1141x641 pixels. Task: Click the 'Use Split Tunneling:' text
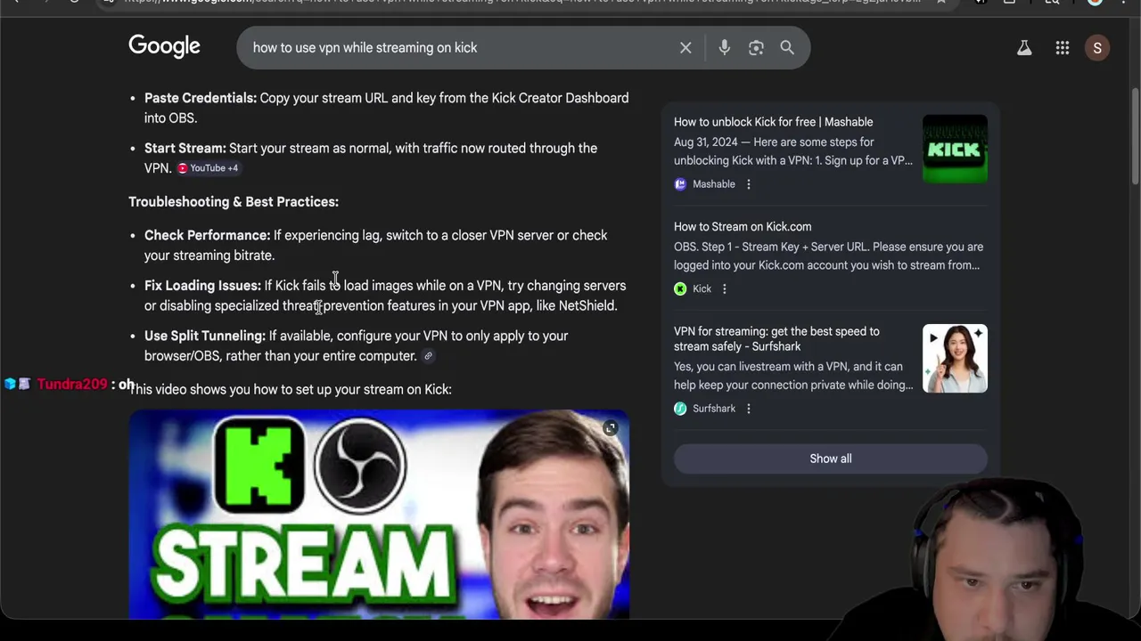(205, 336)
